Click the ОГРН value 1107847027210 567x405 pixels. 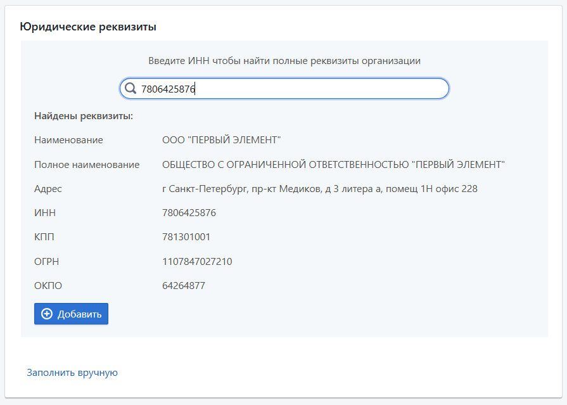197,261
